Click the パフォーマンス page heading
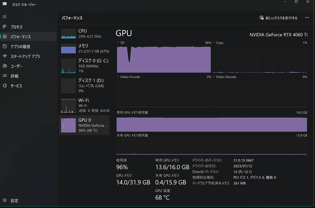The image size is (315, 208). pyautogui.click(x=72, y=18)
